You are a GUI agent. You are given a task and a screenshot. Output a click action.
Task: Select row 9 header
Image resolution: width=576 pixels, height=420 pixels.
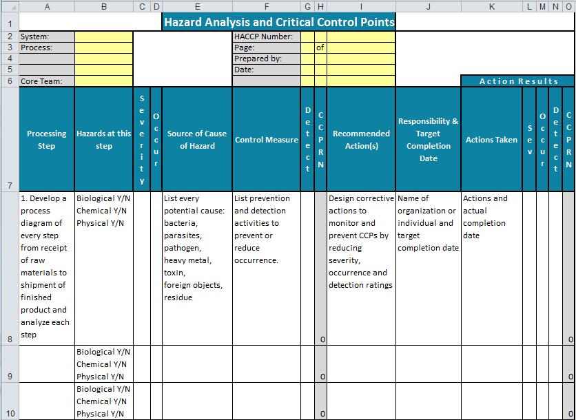[x=10, y=364]
